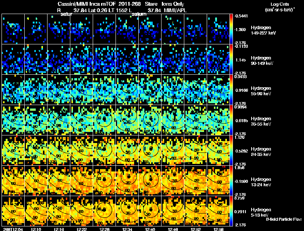
Task: Click the '1.120' color scale value
Action: tap(240, 137)
